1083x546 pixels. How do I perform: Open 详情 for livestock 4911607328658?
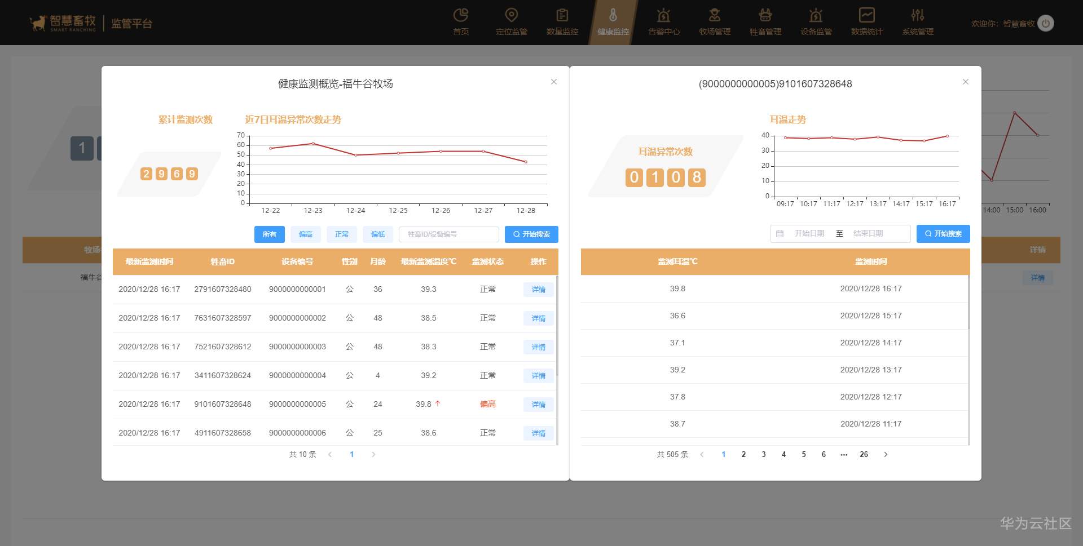click(x=539, y=433)
